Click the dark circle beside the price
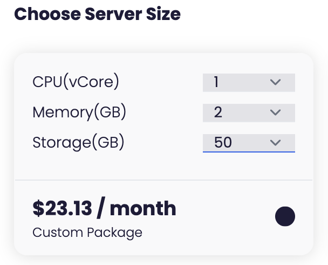The height and width of the screenshot is (265, 328). (285, 217)
